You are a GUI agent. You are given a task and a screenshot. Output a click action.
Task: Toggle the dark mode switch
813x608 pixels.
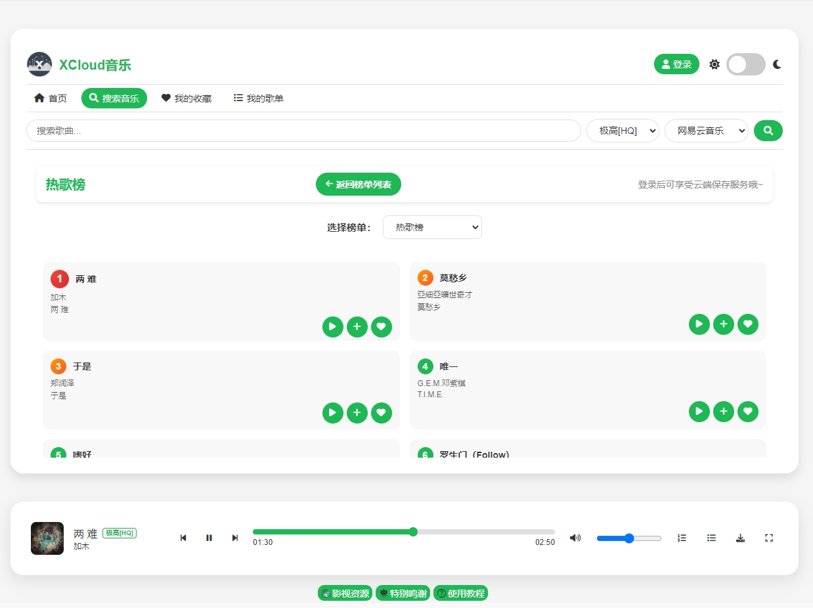tap(745, 64)
